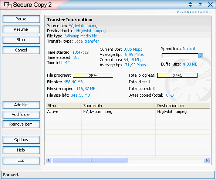Click the speed limit slider track
Screen dimensions: 216x180
[180, 56]
